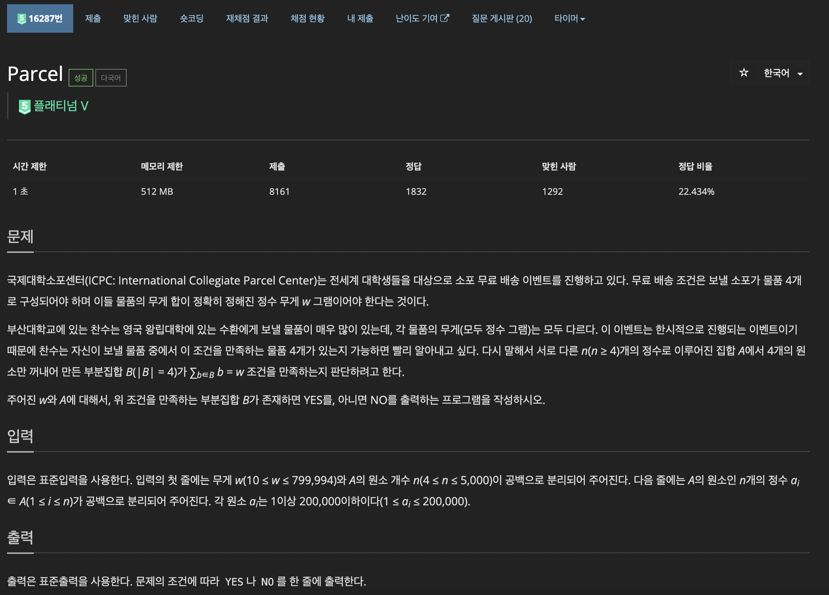Open the 숏코딩 tab
Screen dimensions: 829x595
(191, 19)
